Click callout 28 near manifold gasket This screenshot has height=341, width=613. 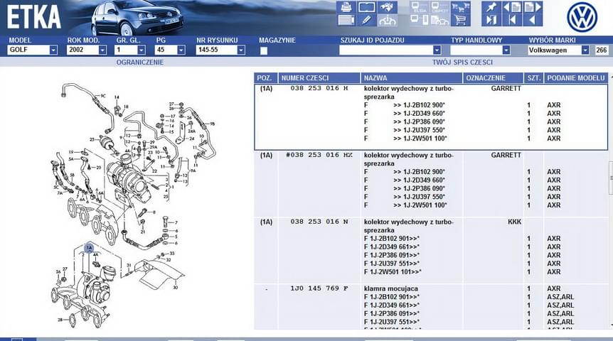pos(60,320)
